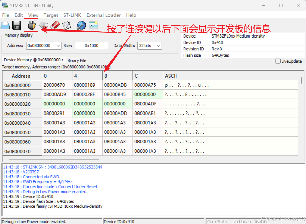Click log line Device flash Size : 64KBytes
This screenshot has width=306, height=224.
[38, 201]
